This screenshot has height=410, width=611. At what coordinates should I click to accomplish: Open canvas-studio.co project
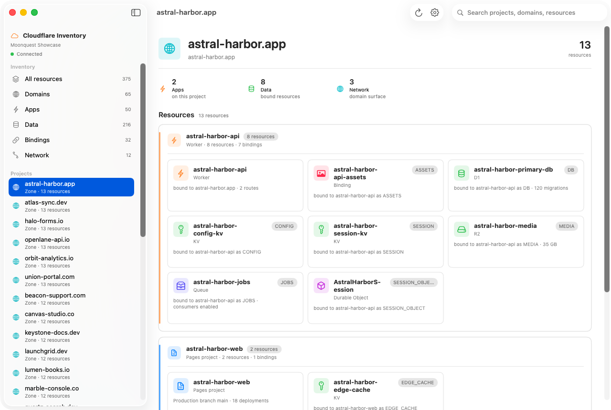(x=72, y=318)
